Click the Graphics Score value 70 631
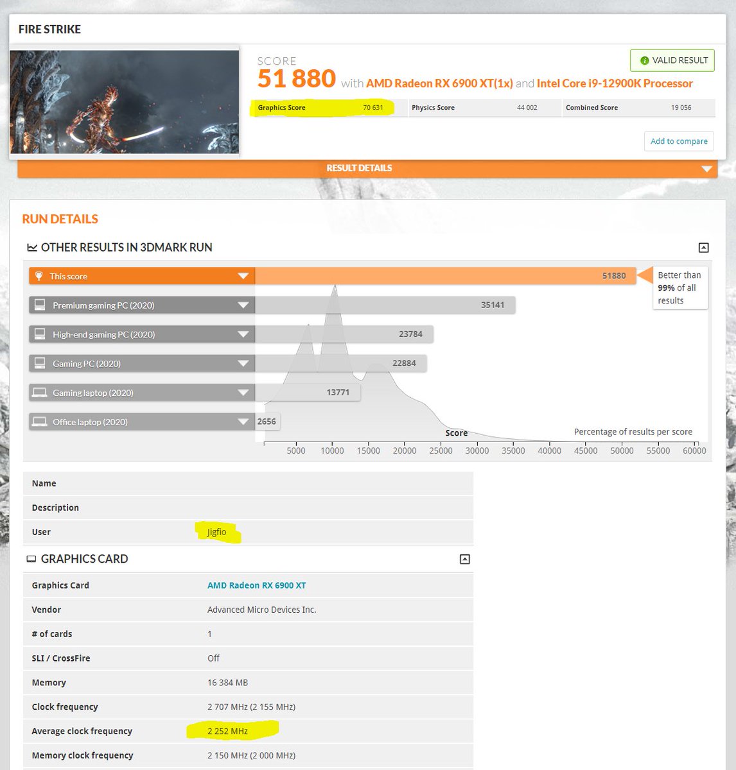 [373, 108]
